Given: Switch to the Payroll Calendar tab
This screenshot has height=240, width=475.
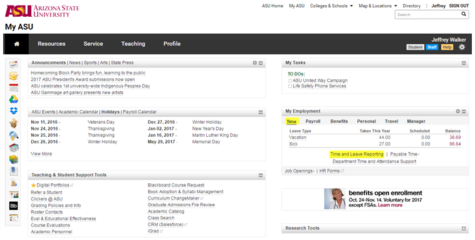Looking at the screenshot, I should click(x=140, y=112).
